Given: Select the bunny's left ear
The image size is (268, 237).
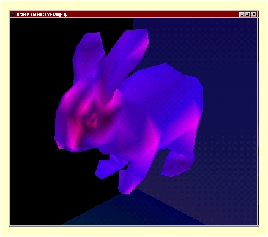Looking at the screenshot, I should pyautogui.click(x=88, y=57).
